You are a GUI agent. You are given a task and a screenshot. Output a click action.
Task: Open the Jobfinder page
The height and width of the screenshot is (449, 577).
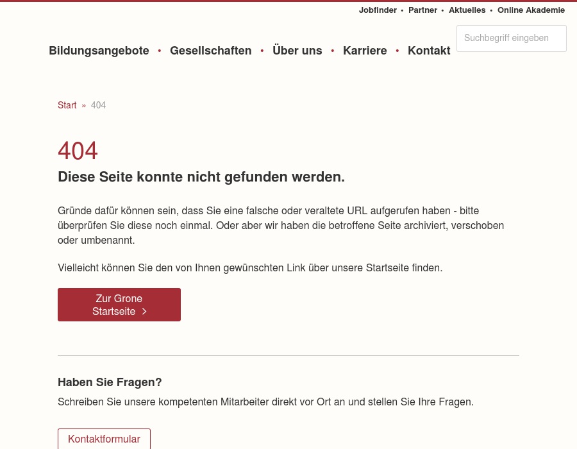(378, 10)
